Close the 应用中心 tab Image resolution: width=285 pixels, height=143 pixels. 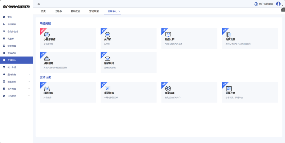[119, 11]
